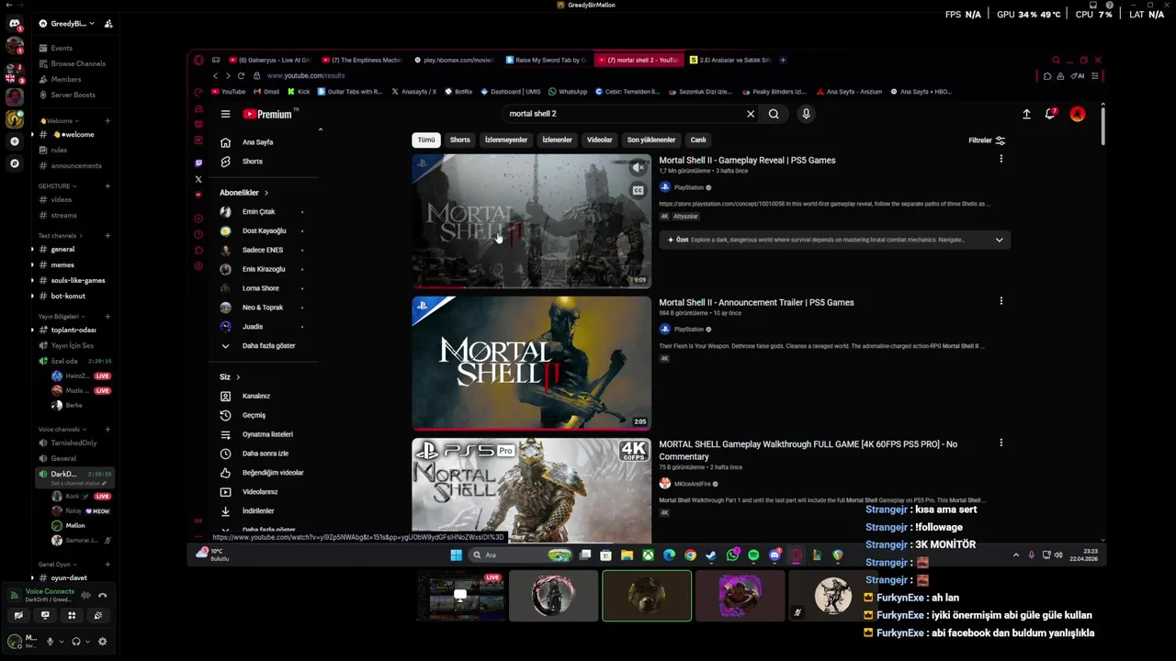The width and height of the screenshot is (1176, 661).
Task: Open the YouTube upload/create icon
Action: pos(1026,114)
